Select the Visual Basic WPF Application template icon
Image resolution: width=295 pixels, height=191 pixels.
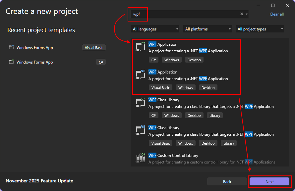click(x=141, y=74)
